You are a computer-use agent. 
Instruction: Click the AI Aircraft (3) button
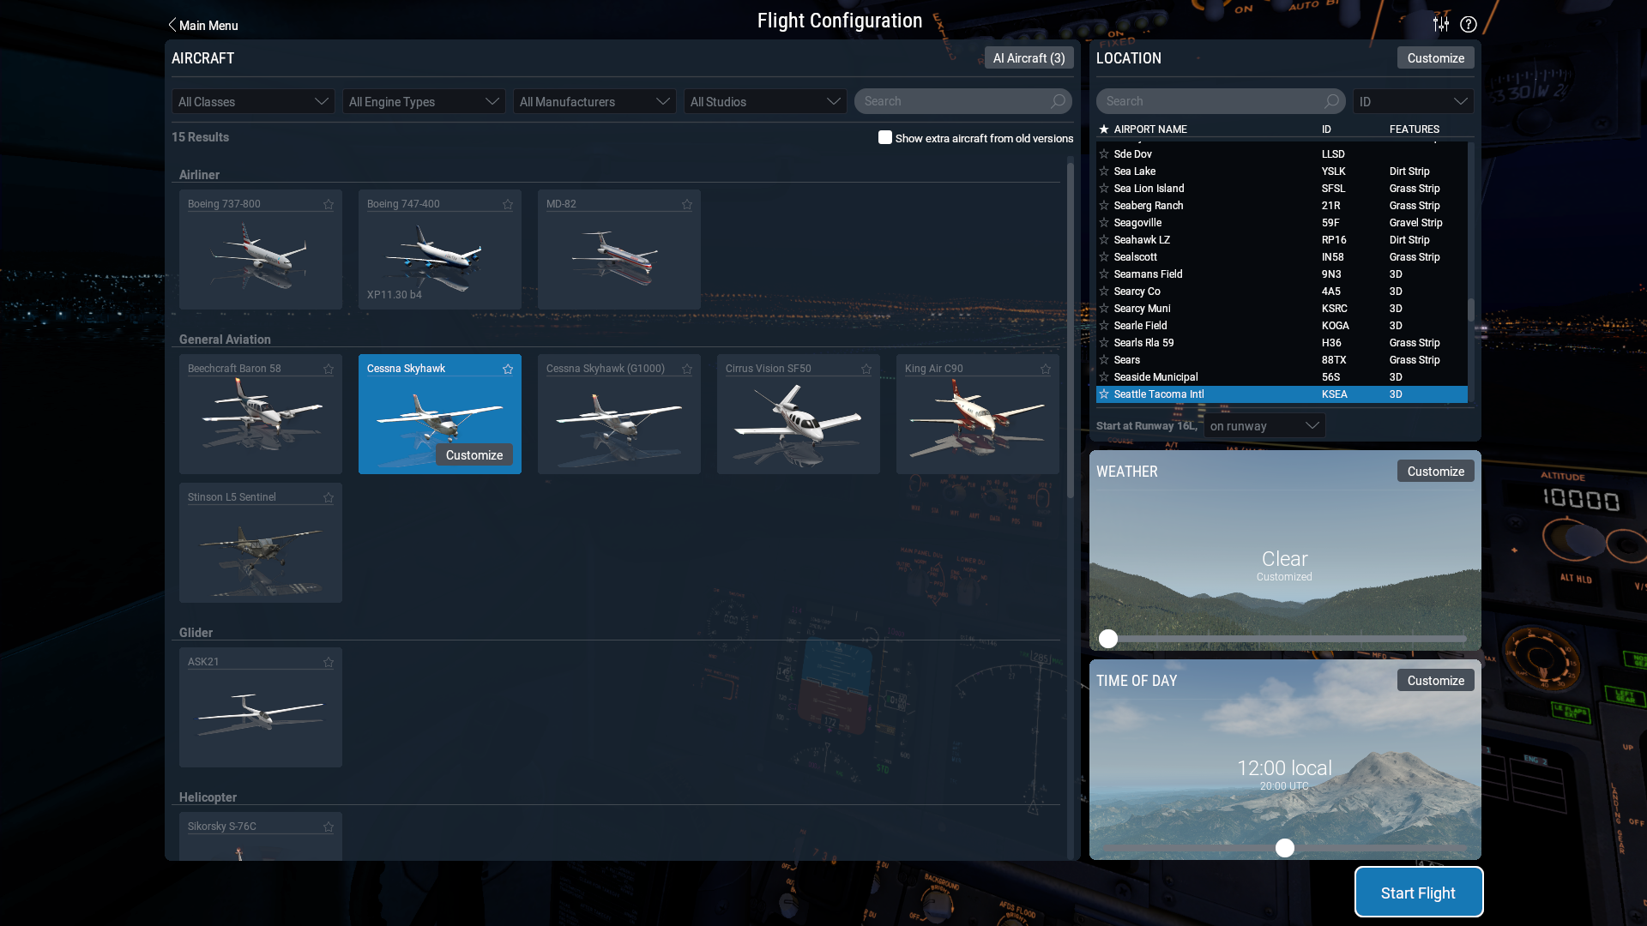(1029, 57)
